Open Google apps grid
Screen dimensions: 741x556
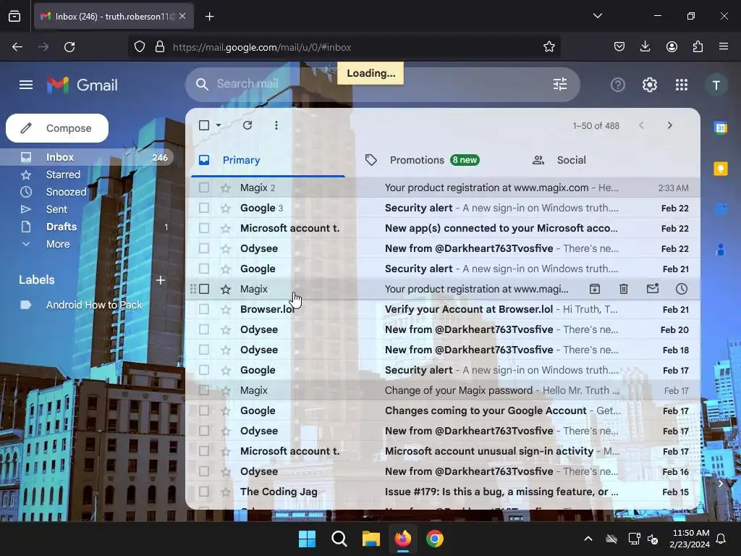click(682, 85)
